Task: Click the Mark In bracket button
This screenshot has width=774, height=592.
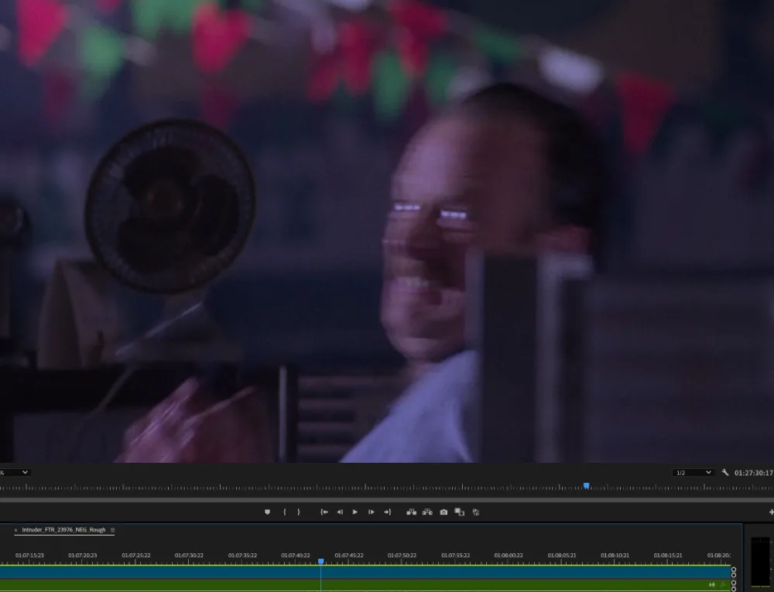Action: (285, 512)
